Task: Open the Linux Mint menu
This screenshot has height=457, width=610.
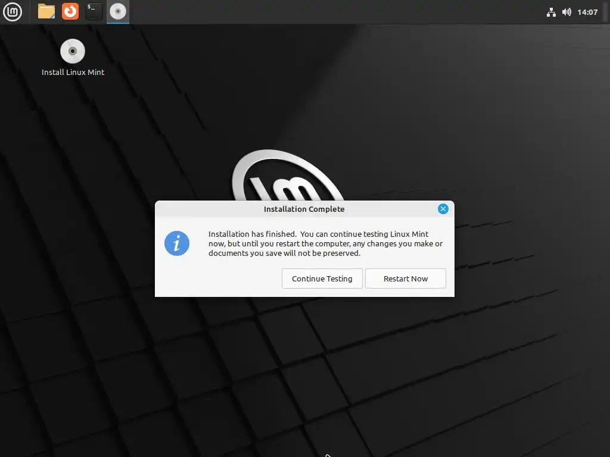Action: [x=13, y=12]
